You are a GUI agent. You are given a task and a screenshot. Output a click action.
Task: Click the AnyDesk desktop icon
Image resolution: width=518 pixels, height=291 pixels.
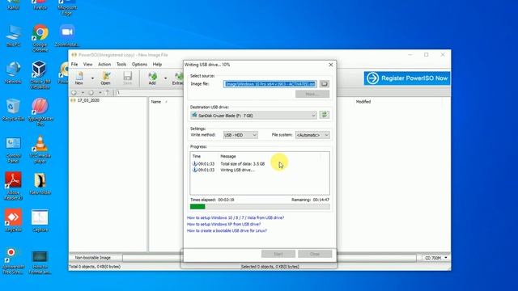coord(13,220)
